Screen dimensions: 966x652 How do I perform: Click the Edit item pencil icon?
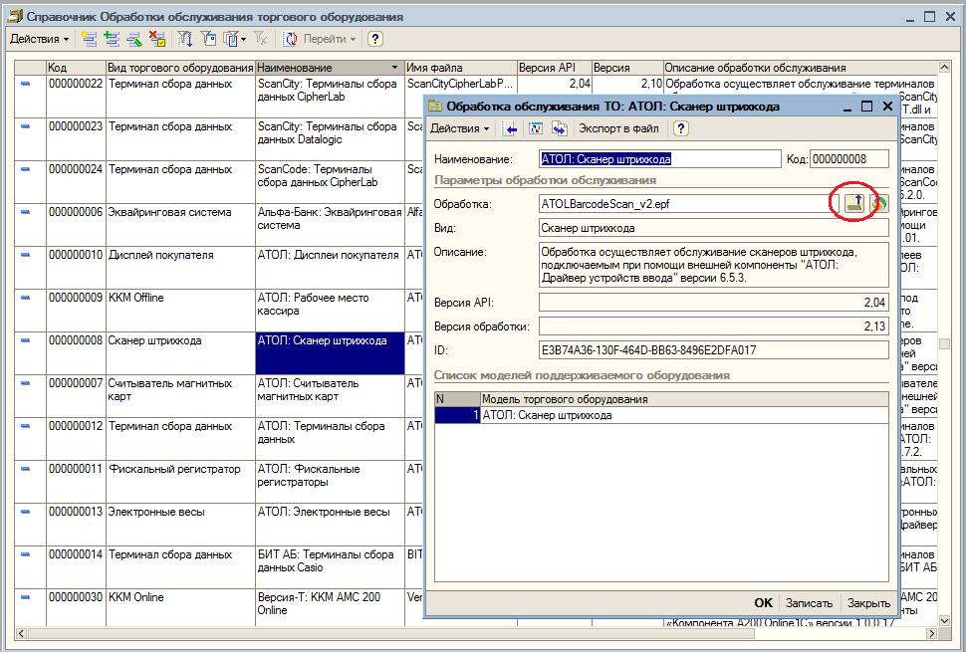(134, 40)
